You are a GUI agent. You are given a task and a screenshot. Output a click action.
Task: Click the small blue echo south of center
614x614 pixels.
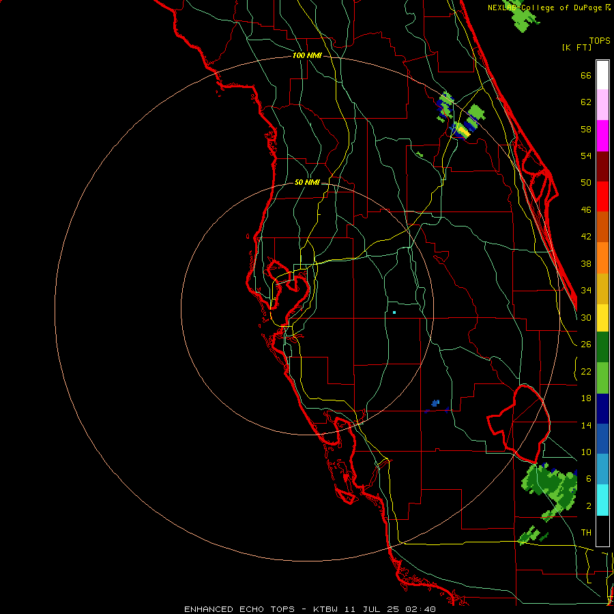point(435,403)
